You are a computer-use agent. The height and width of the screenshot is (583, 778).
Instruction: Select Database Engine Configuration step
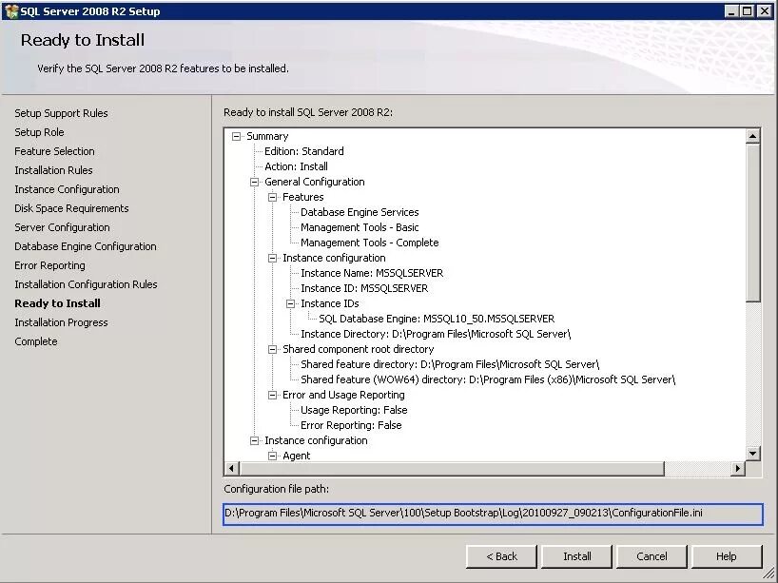click(86, 246)
